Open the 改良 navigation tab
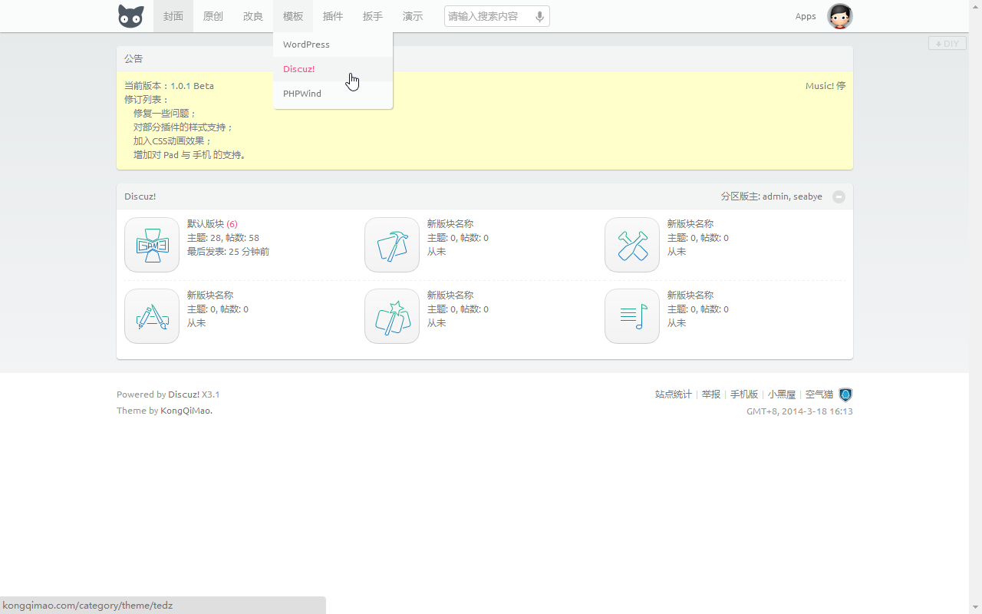The width and height of the screenshot is (982, 614). click(x=253, y=16)
